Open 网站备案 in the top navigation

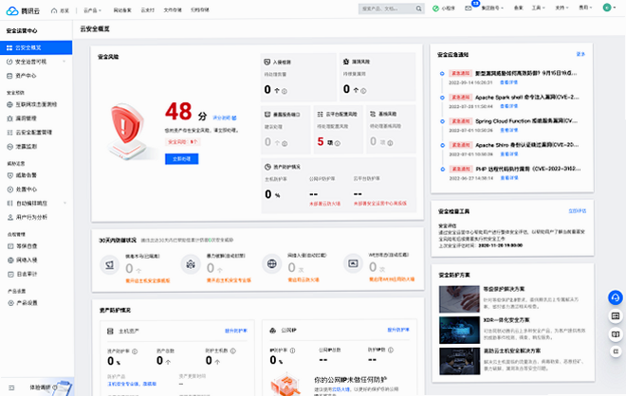(122, 10)
